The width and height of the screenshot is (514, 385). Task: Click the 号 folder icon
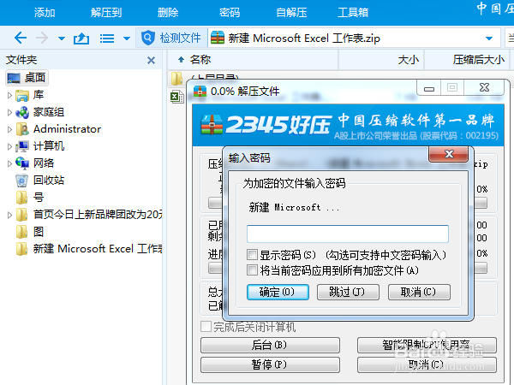click(22, 198)
